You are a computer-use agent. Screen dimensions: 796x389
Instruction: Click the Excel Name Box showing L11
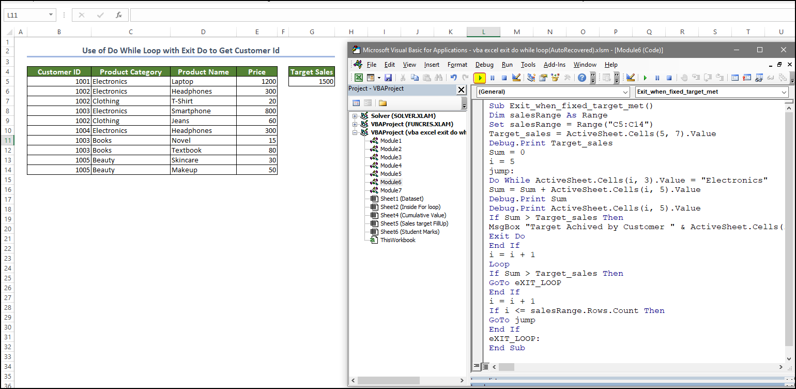[26, 15]
